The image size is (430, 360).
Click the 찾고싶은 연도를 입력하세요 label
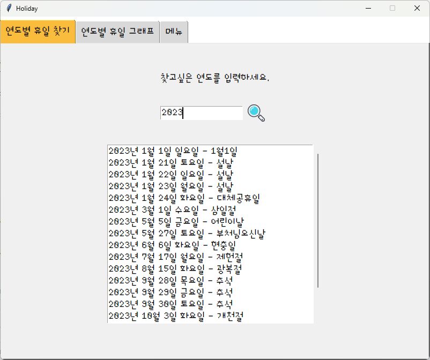click(x=214, y=78)
